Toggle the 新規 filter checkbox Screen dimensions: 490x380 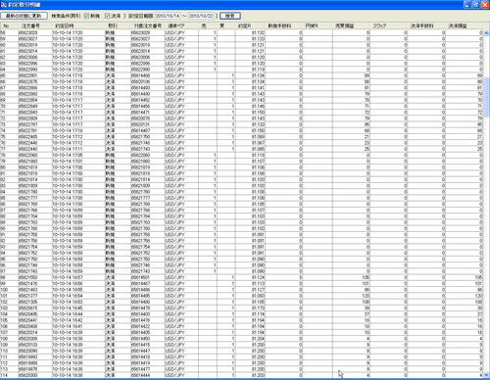[86, 16]
